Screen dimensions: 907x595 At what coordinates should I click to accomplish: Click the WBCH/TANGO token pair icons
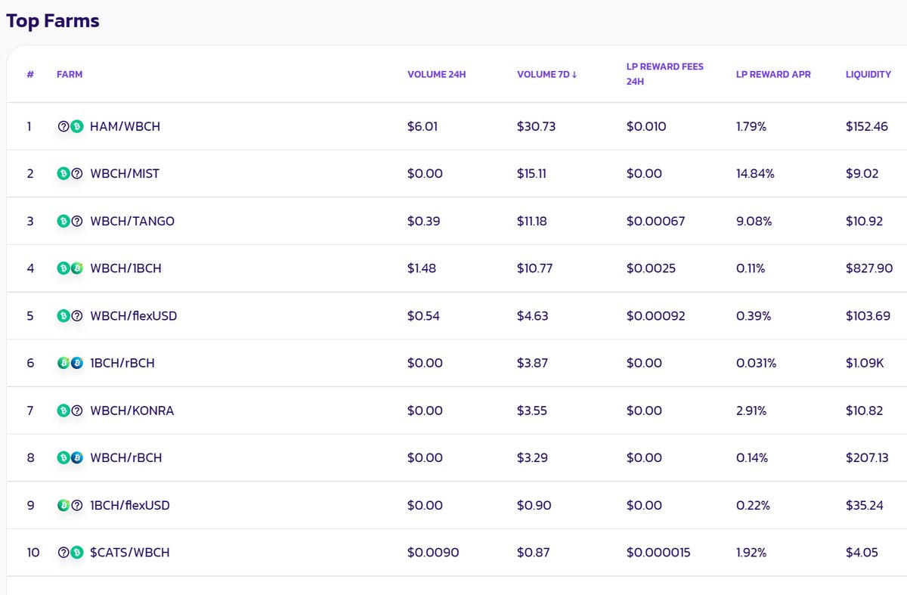(x=70, y=221)
